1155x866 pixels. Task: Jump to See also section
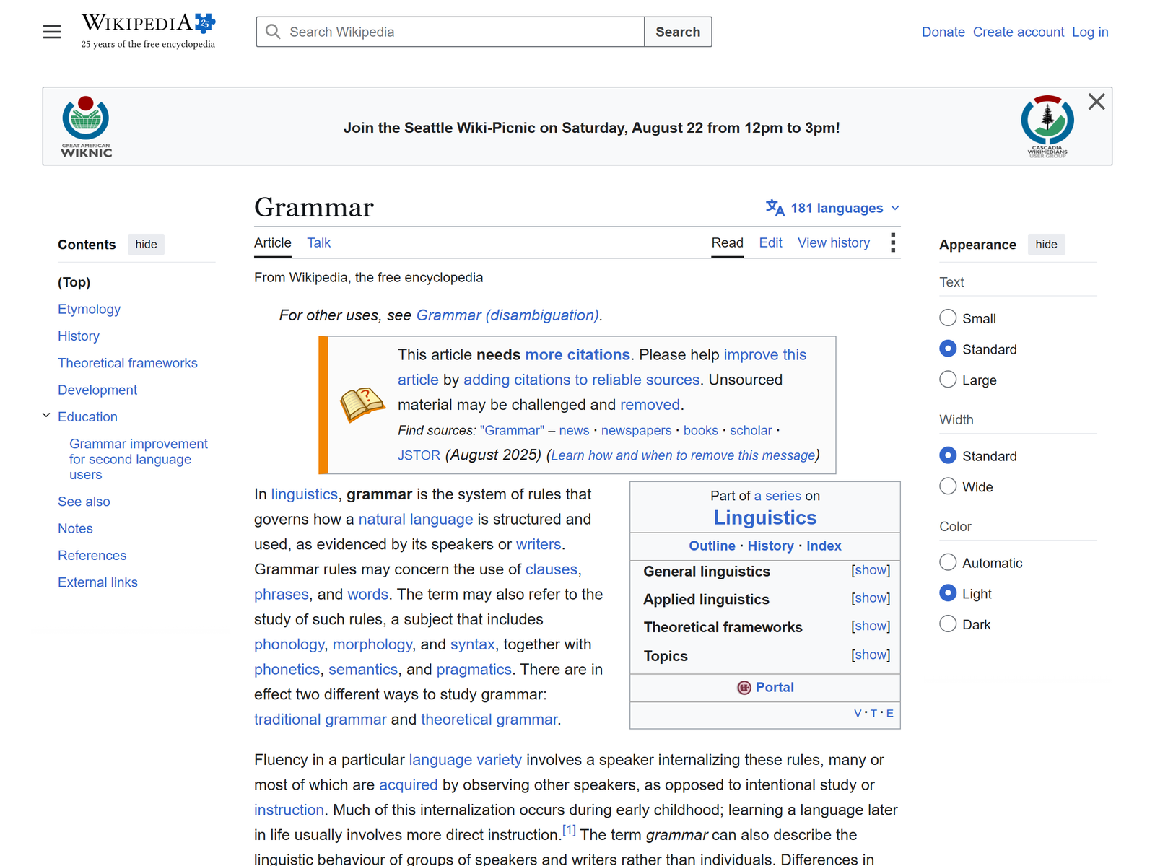pyautogui.click(x=84, y=502)
